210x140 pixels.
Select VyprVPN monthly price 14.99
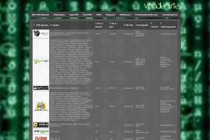98,34
